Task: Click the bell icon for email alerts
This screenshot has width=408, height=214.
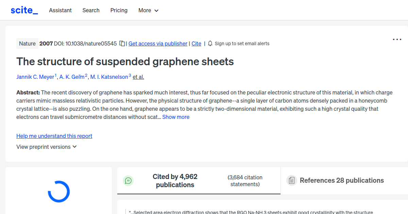Action: (x=210, y=43)
